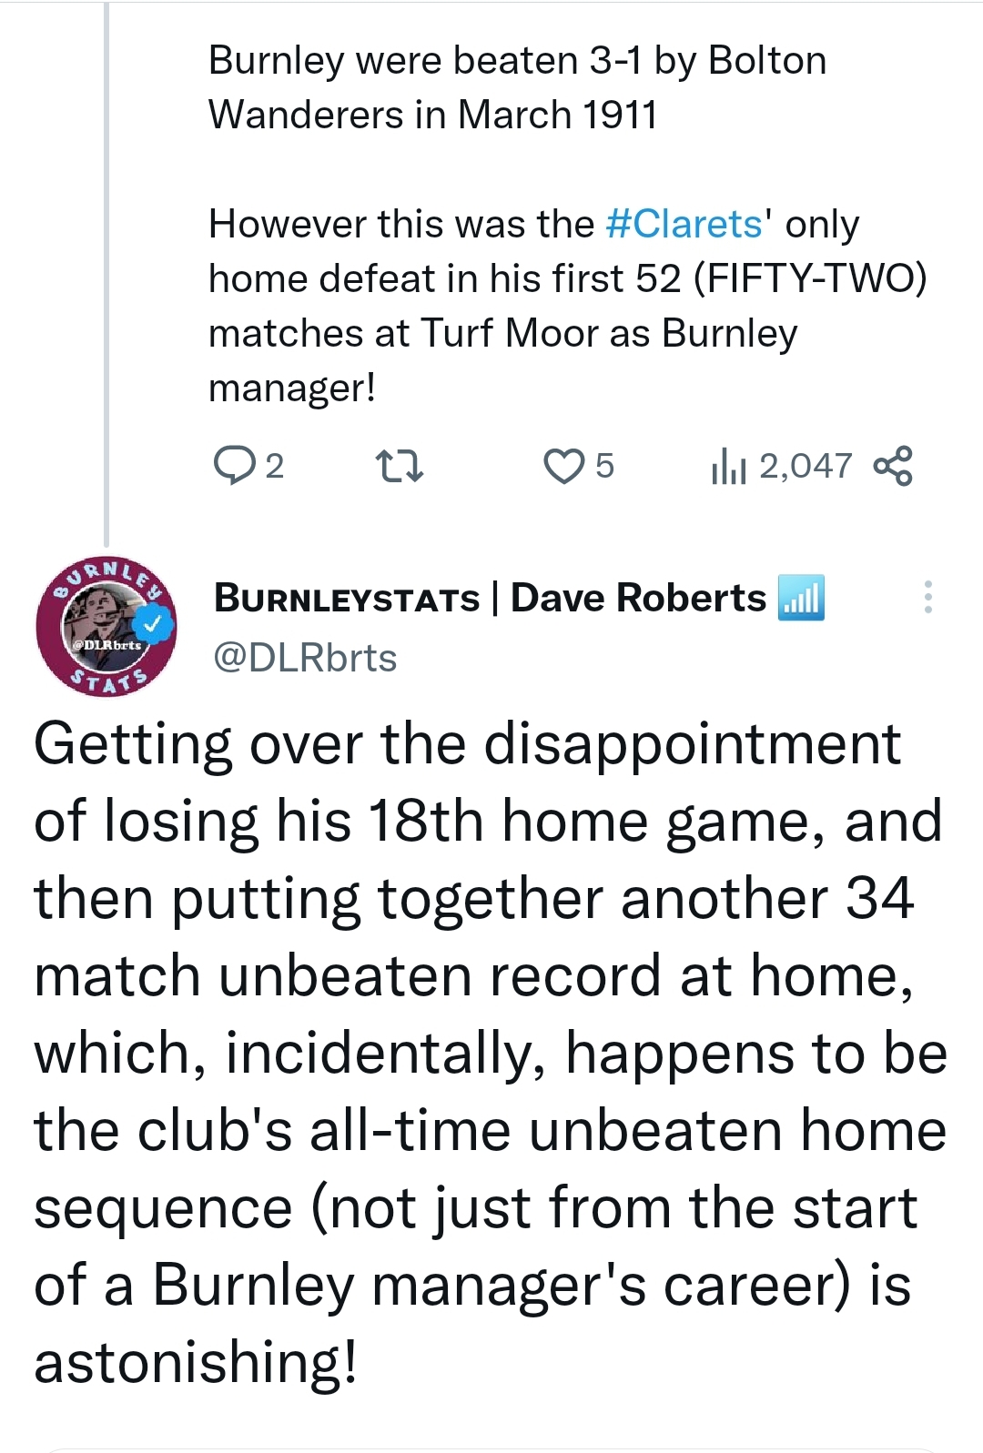Open the view analytics bar chart icon
This screenshot has width=983, height=1453.
[728, 466]
